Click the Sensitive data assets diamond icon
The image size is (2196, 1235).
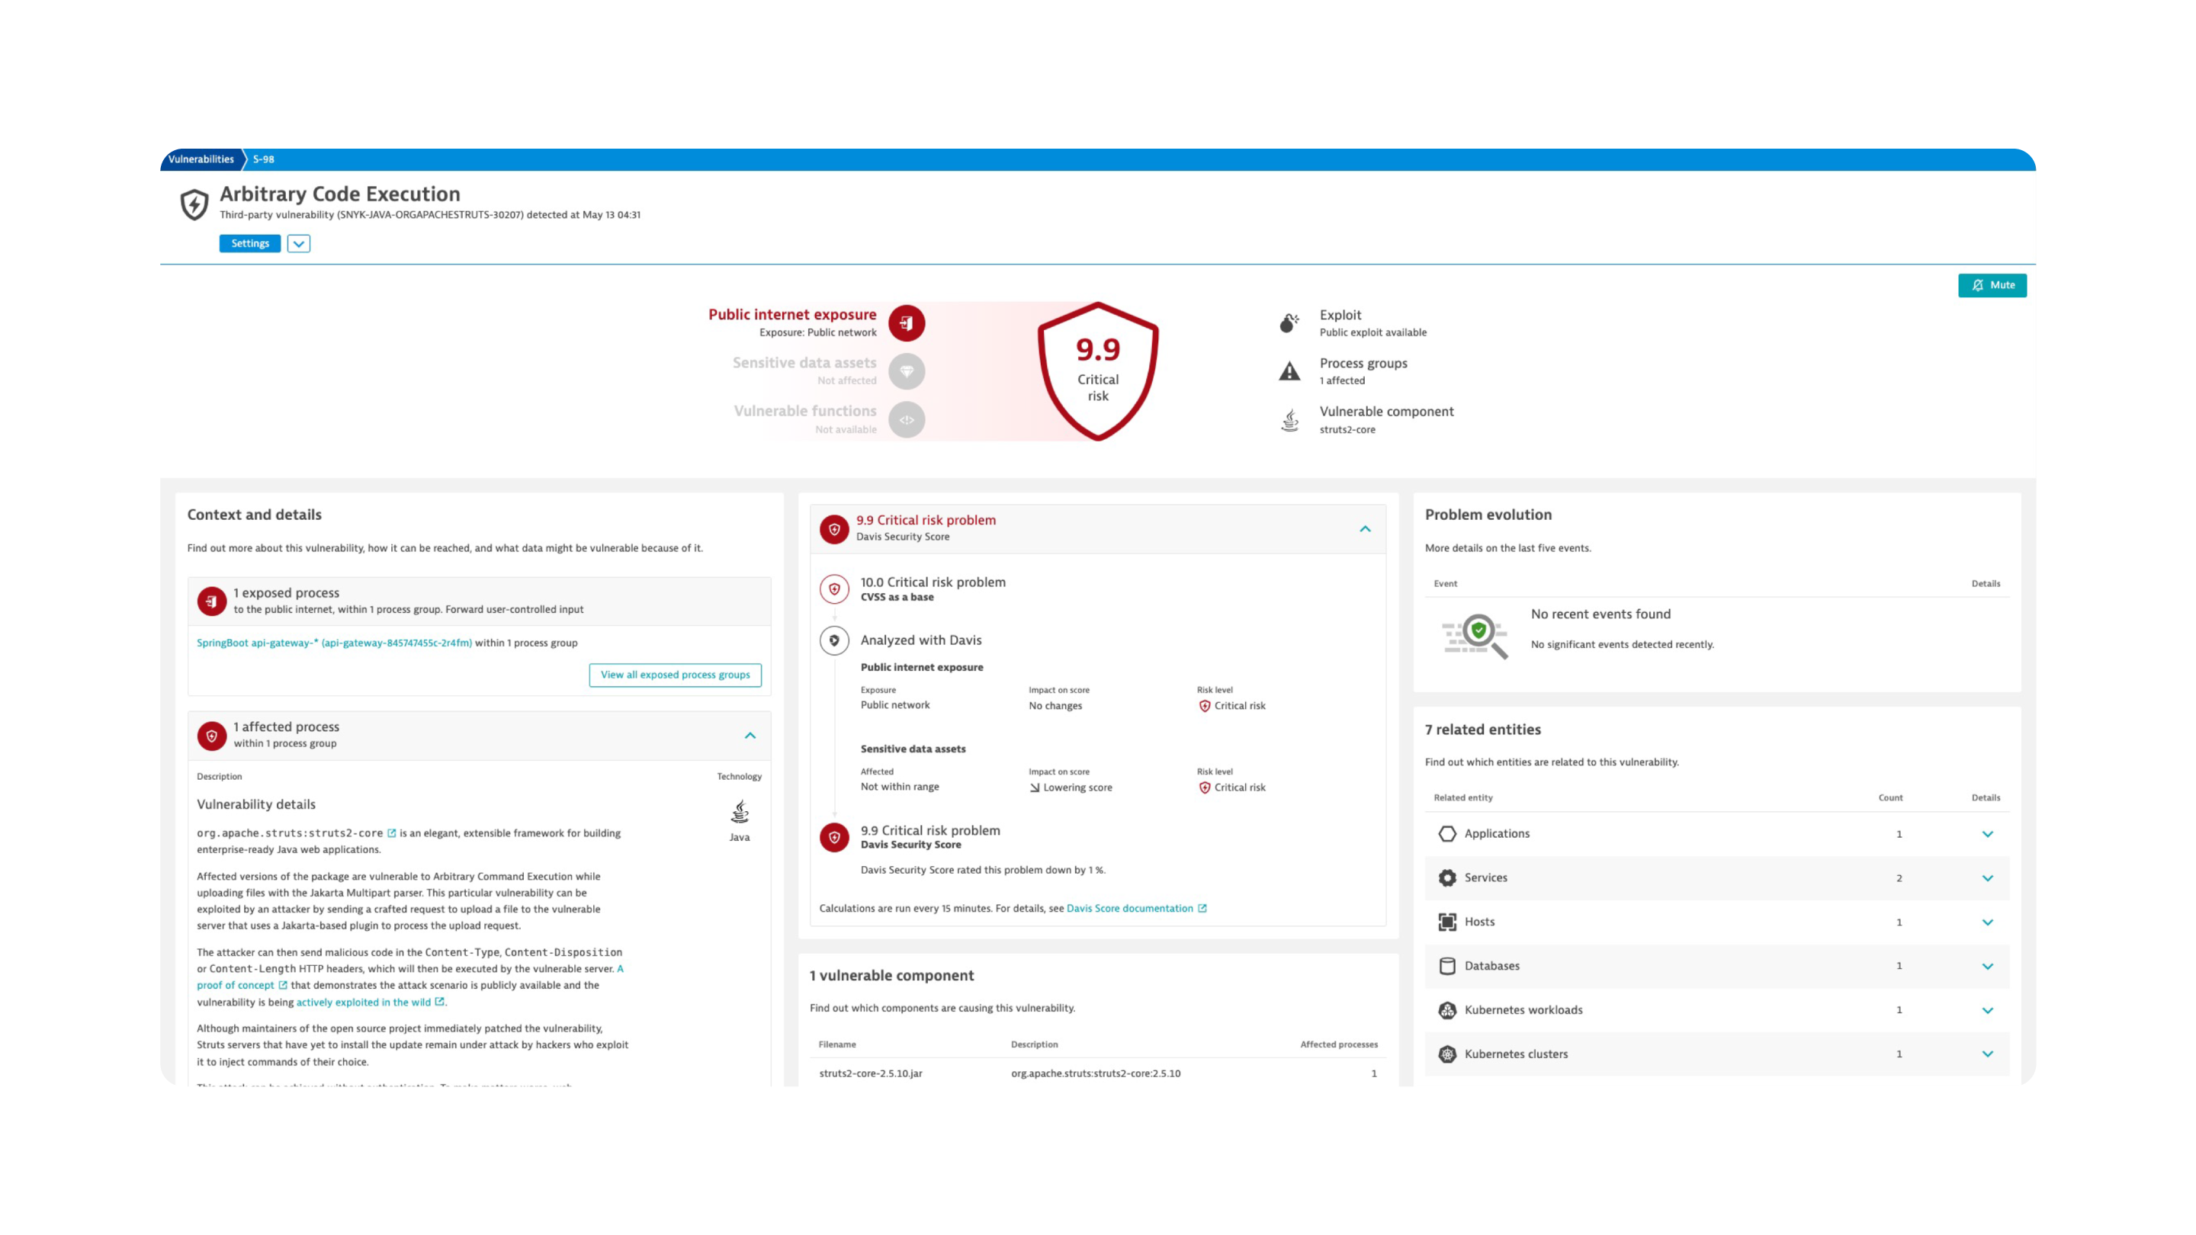coord(906,371)
